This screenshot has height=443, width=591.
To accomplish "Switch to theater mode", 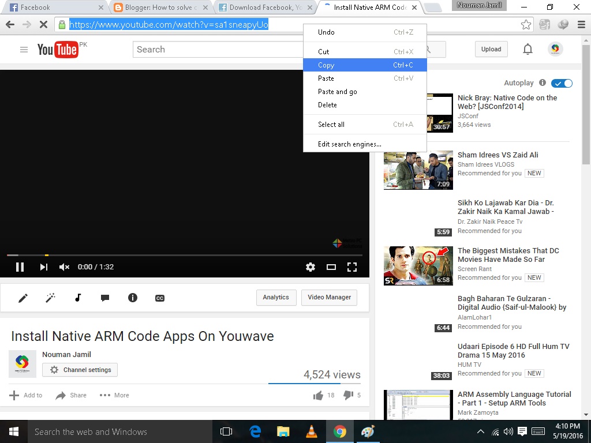I will (331, 267).
